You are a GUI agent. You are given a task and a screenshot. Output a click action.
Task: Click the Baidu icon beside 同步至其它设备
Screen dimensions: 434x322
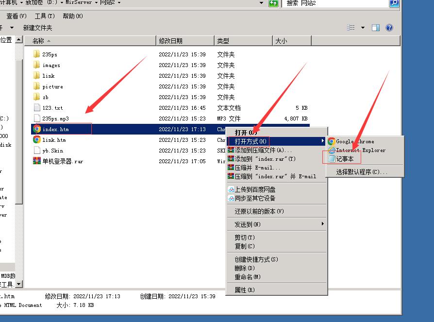tap(231, 198)
